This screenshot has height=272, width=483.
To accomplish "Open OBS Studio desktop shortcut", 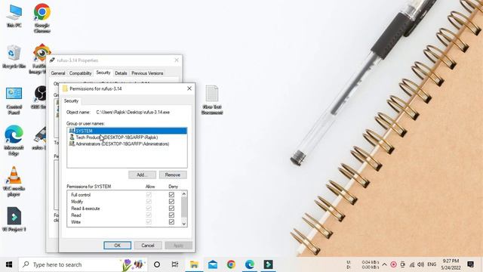I will (x=40, y=97).
